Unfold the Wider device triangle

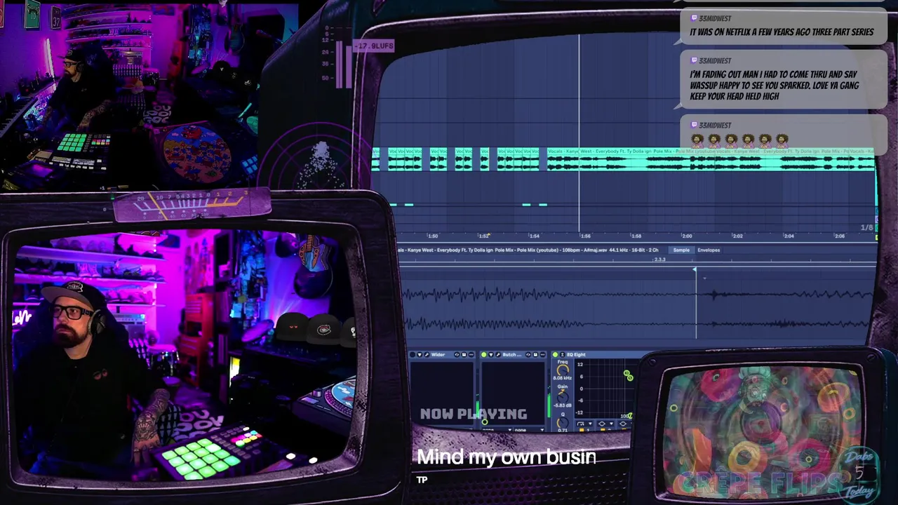pyautogui.click(x=420, y=355)
